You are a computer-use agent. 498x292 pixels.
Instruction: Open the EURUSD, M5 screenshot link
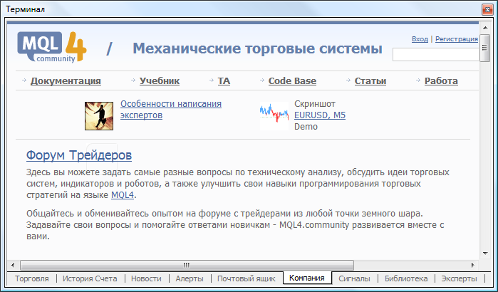tap(320, 115)
